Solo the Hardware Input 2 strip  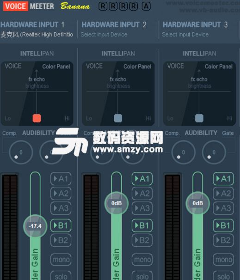(x=142, y=276)
